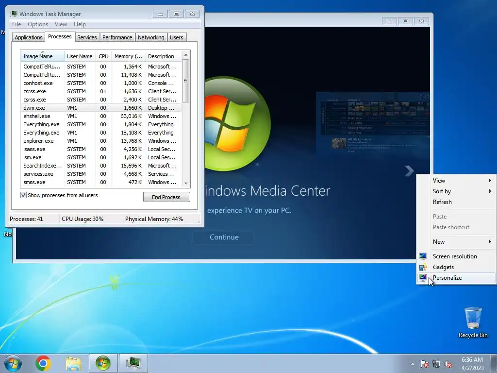Switch to the Networking tab
The width and height of the screenshot is (497, 373).
point(151,37)
